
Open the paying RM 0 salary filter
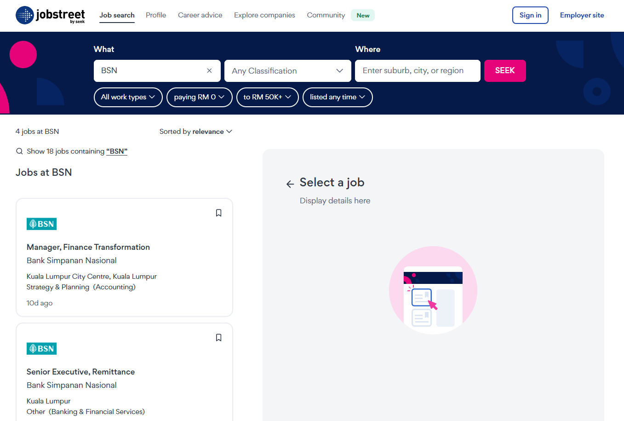click(200, 97)
